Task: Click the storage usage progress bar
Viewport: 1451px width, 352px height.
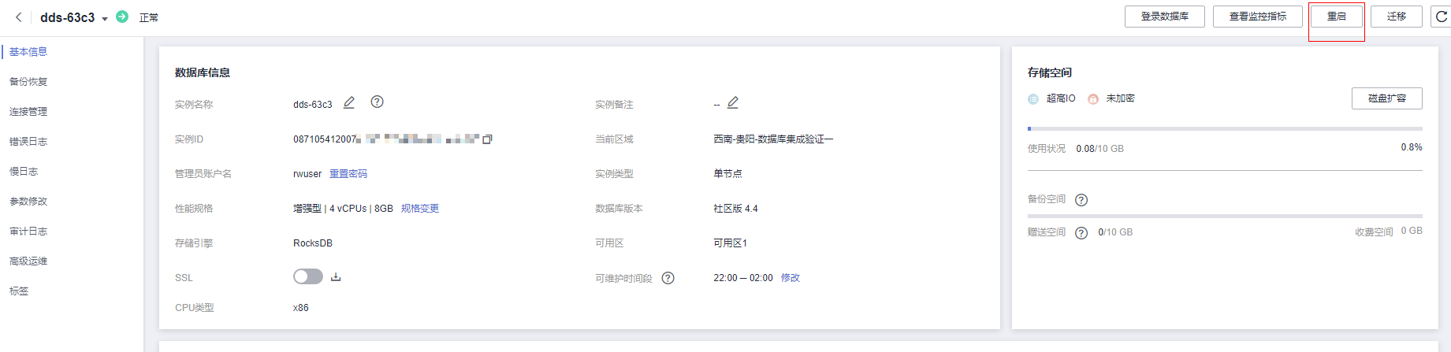Action: (1225, 128)
